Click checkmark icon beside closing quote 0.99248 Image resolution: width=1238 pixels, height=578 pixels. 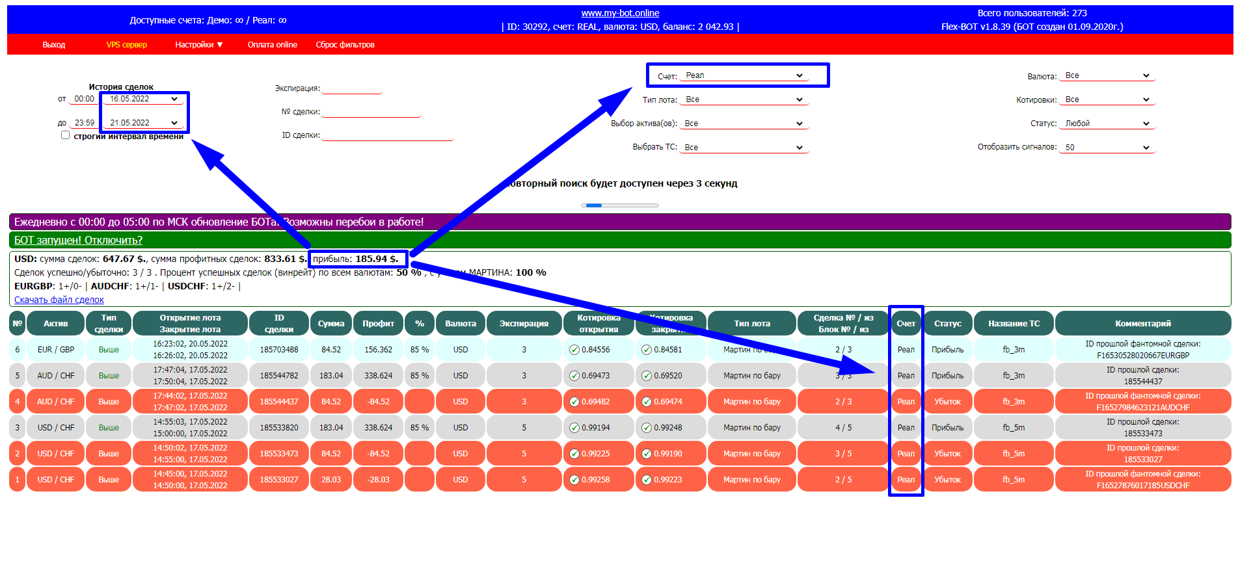[x=647, y=428]
